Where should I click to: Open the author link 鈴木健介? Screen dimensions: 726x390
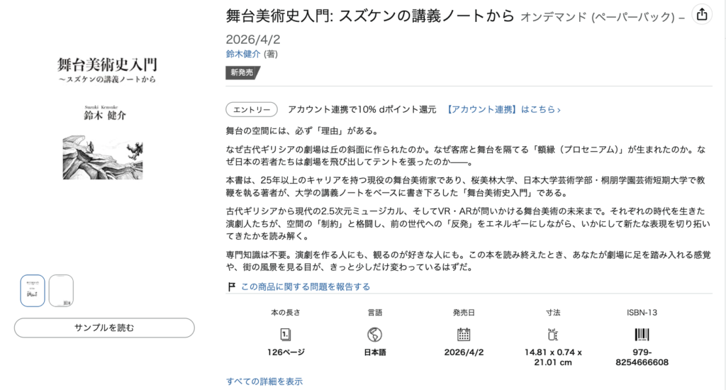coord(243,54)
